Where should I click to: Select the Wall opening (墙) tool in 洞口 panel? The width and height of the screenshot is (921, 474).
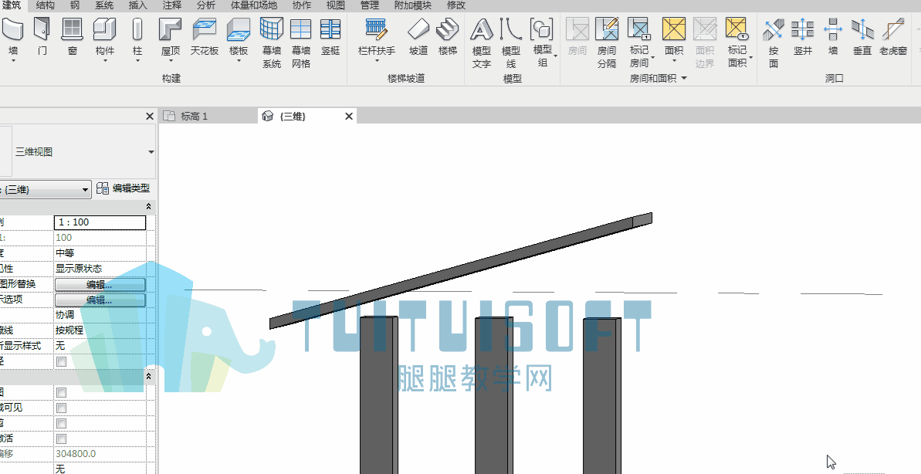click(x=833, y=36)
